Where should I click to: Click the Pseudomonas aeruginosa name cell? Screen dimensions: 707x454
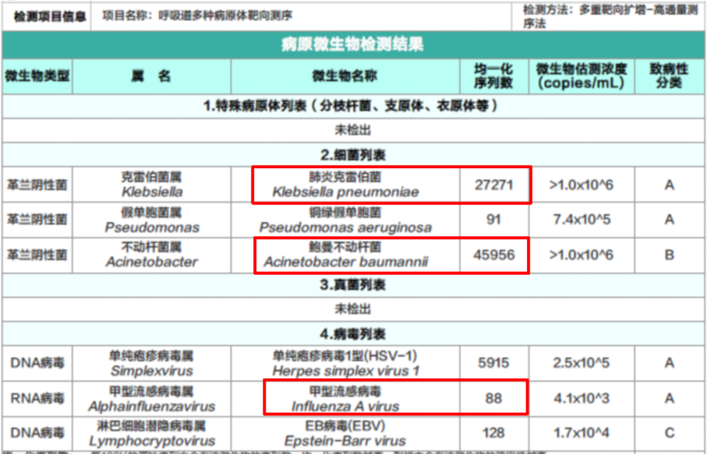tap(345, 220)
